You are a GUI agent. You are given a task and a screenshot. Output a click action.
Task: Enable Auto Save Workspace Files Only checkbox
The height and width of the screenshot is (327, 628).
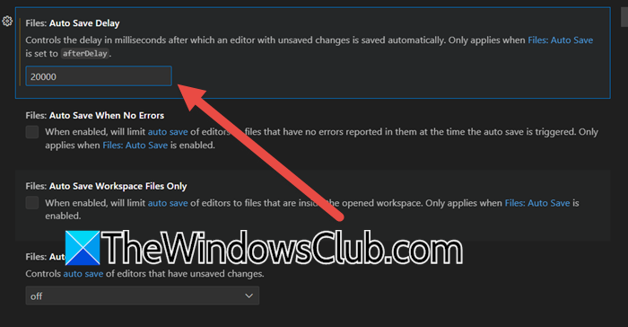(32, 203)
